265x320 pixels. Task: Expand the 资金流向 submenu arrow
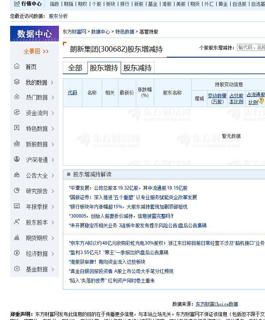[x=53, y=113]
